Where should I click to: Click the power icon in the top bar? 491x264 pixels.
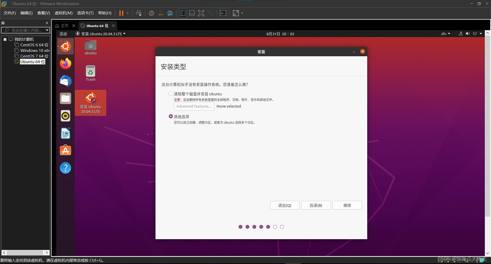475,34
